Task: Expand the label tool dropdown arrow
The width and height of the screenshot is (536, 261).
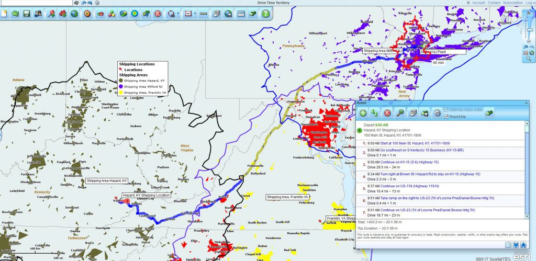Action: 195,14
